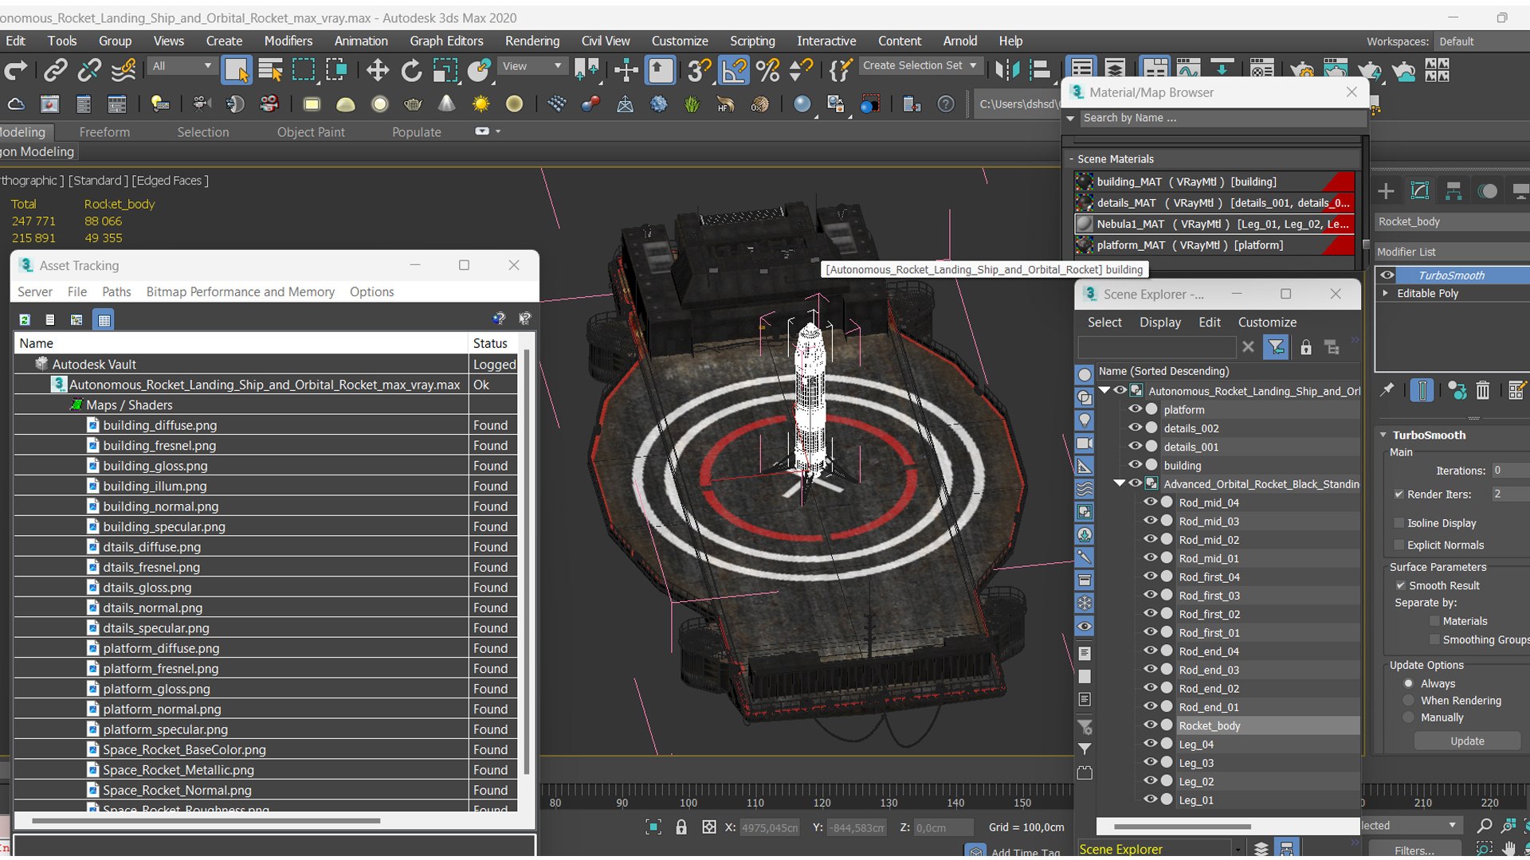Refresh the Asset Tracking list
This screenshot has height=860, width=1530.
point(25,319)
